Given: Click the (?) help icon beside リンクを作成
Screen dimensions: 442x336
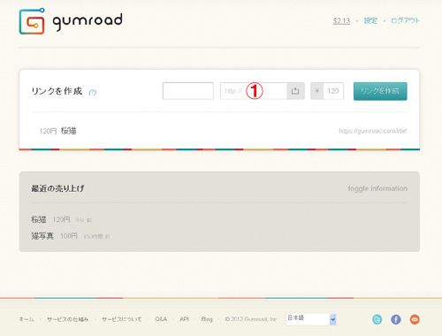Looking at the screenshot, I should [x=93, y=92].
